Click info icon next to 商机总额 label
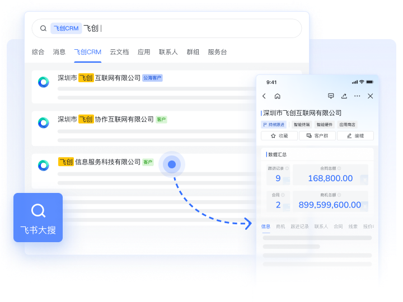The image size is (403, 302). click(x=339, y=195)
